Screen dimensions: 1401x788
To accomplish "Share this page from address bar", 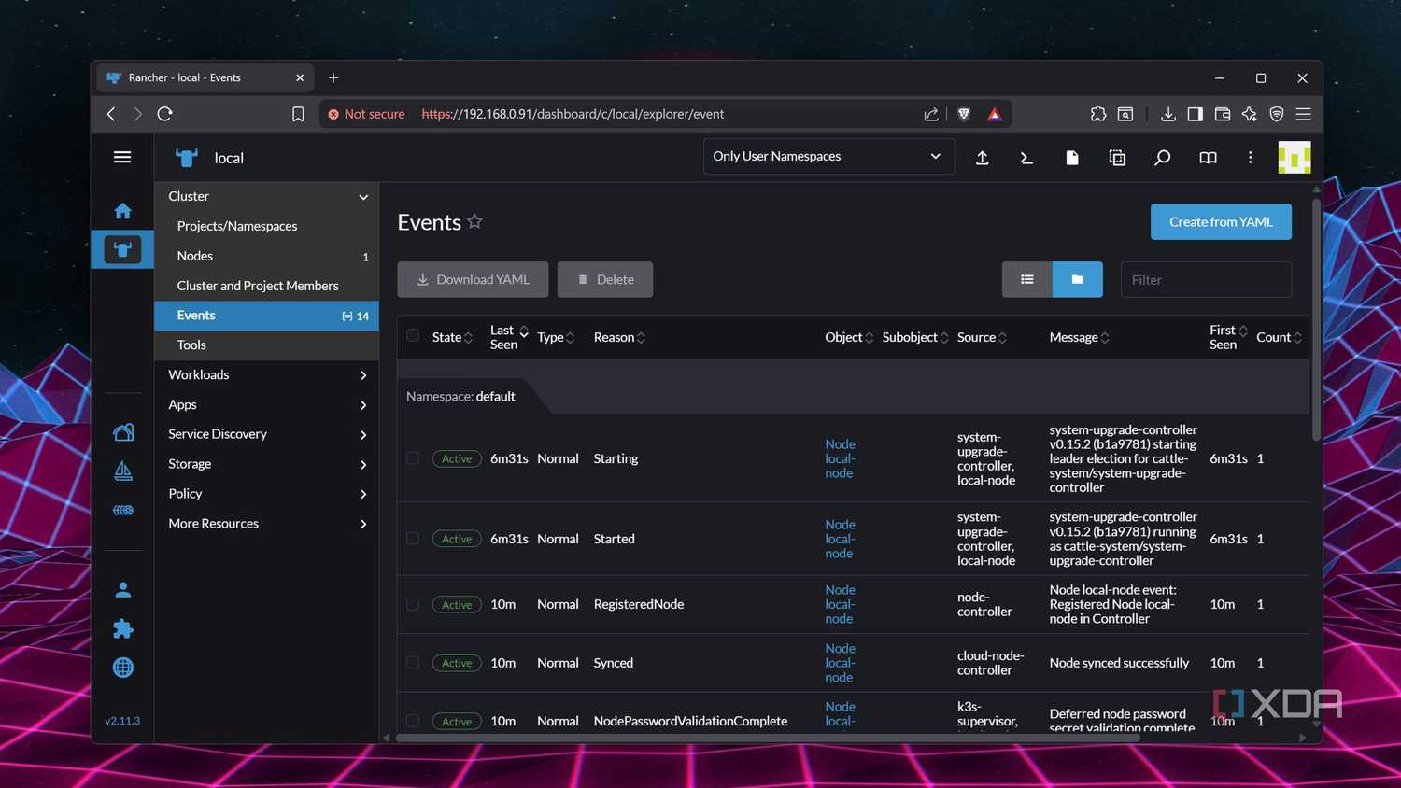I will coord(931,114).
